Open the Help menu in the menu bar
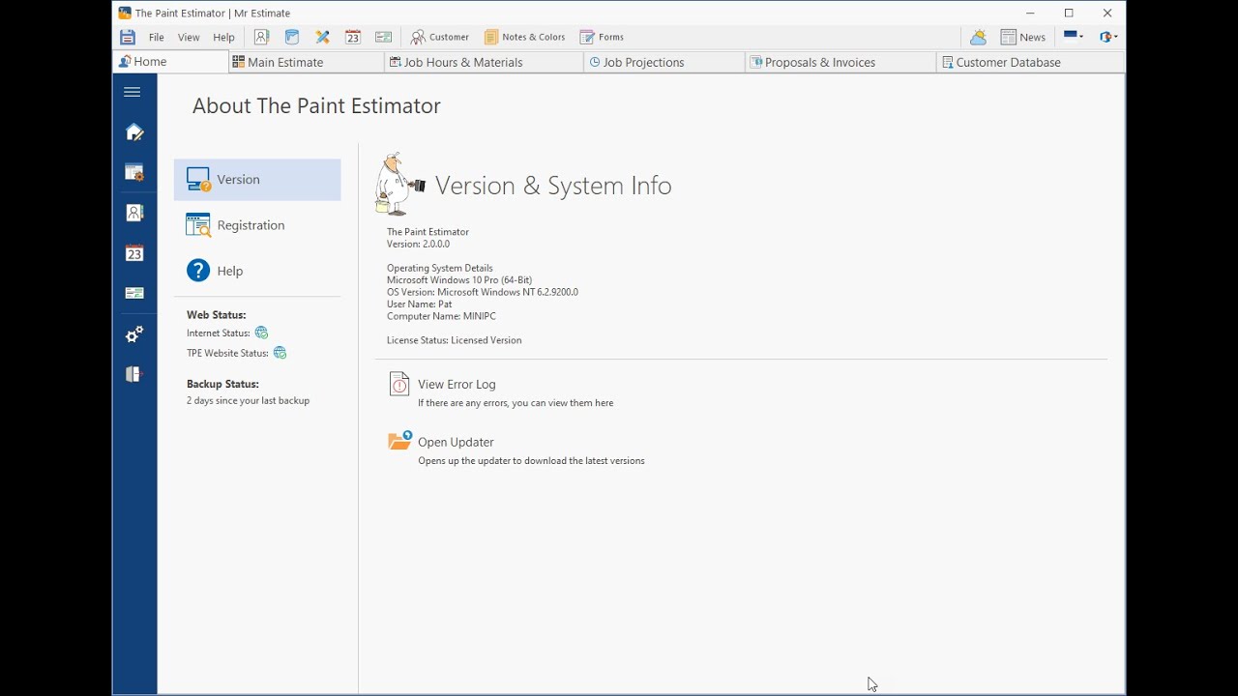 coord(223,37)
